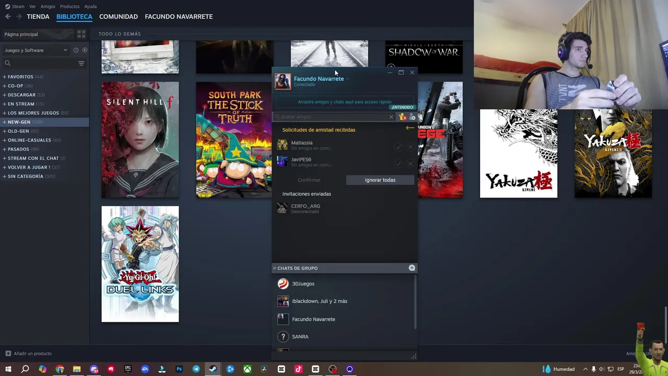Open the Juegos y Software dropdown
Screen dimensions: 668x376
click(36, 50)
